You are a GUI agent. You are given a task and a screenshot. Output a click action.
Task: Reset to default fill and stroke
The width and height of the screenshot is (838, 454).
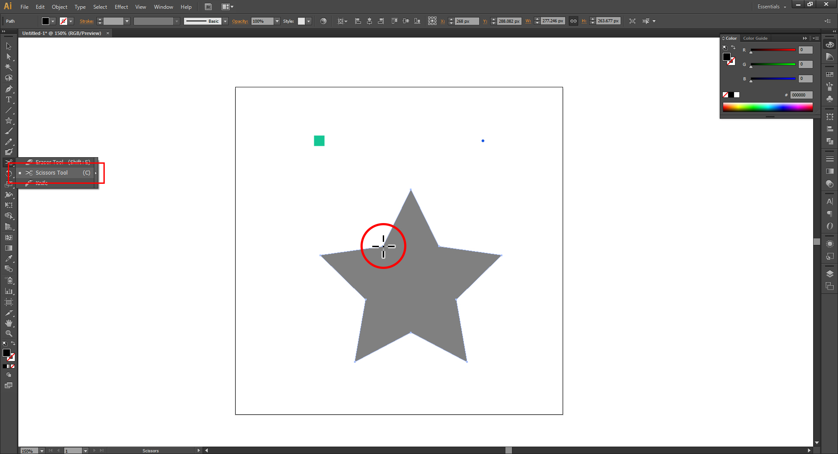(5, 344)
